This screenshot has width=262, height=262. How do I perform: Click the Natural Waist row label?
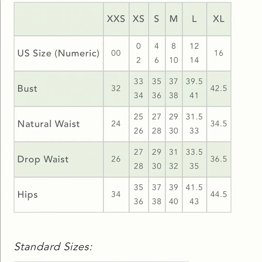click(48, 124)
